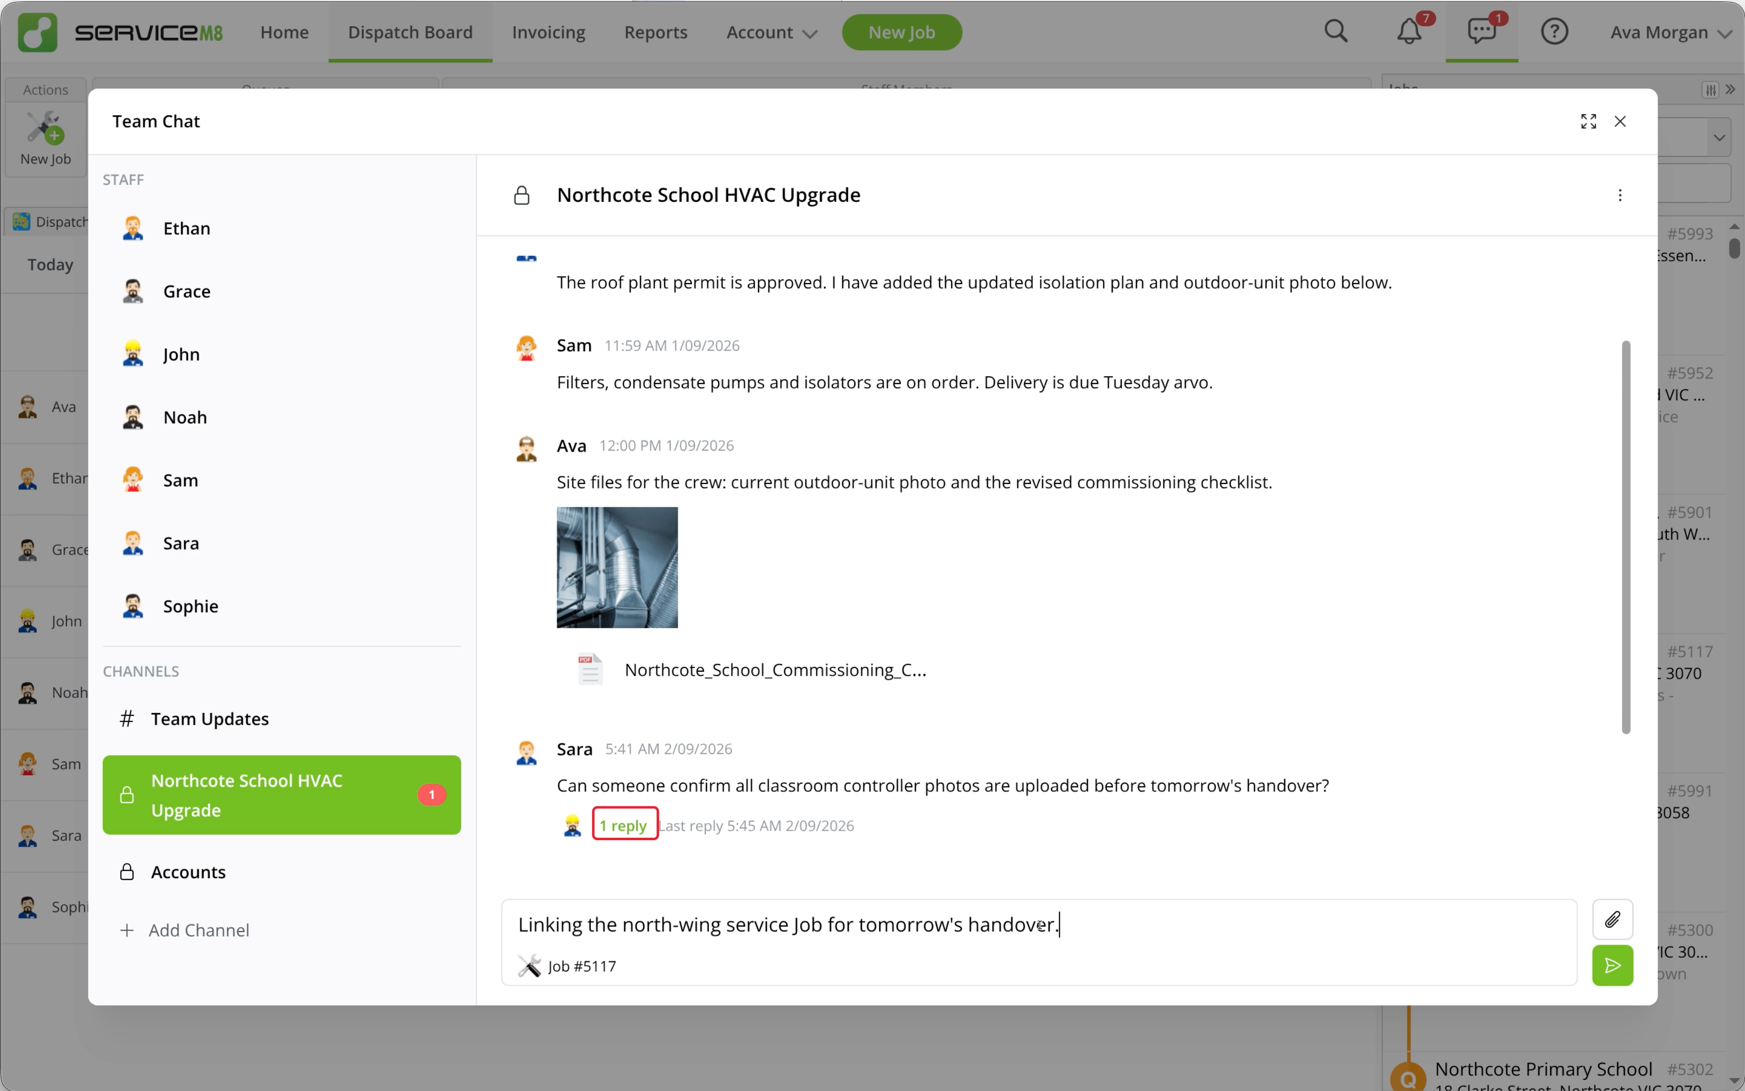This screenshot has height=1091, width=1745.
Task: Open chat with Sophie in staff list
Action: (x=282, y=607)
